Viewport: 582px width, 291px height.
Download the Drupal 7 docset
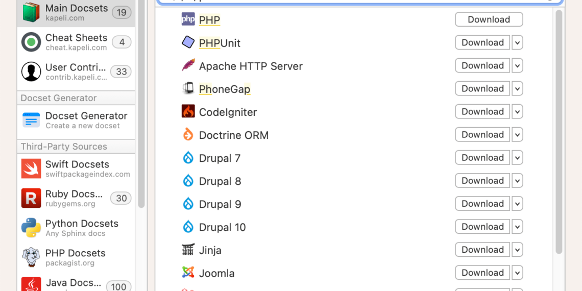[x=482, y=157]
